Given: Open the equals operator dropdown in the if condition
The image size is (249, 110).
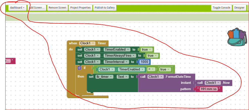Looking at the screenshot, I should point(151,69).
